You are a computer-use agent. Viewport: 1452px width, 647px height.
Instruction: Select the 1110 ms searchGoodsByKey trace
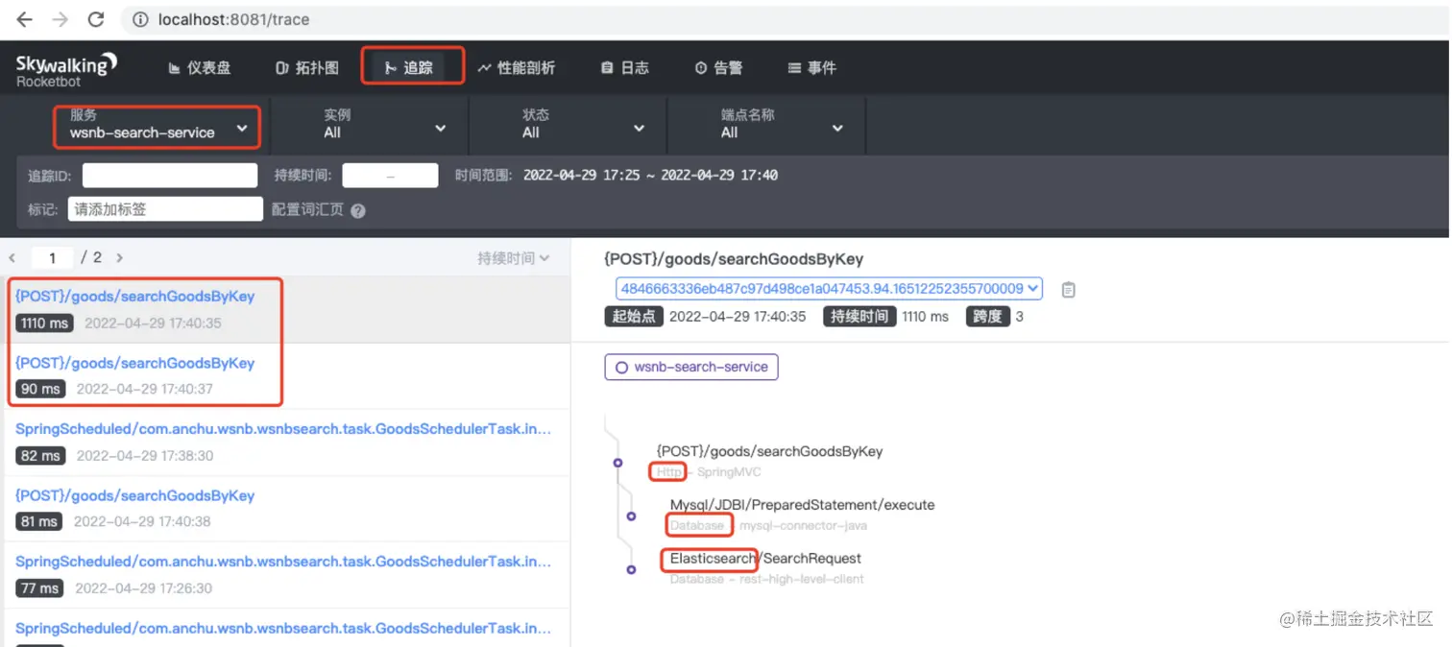pos(285,309)
